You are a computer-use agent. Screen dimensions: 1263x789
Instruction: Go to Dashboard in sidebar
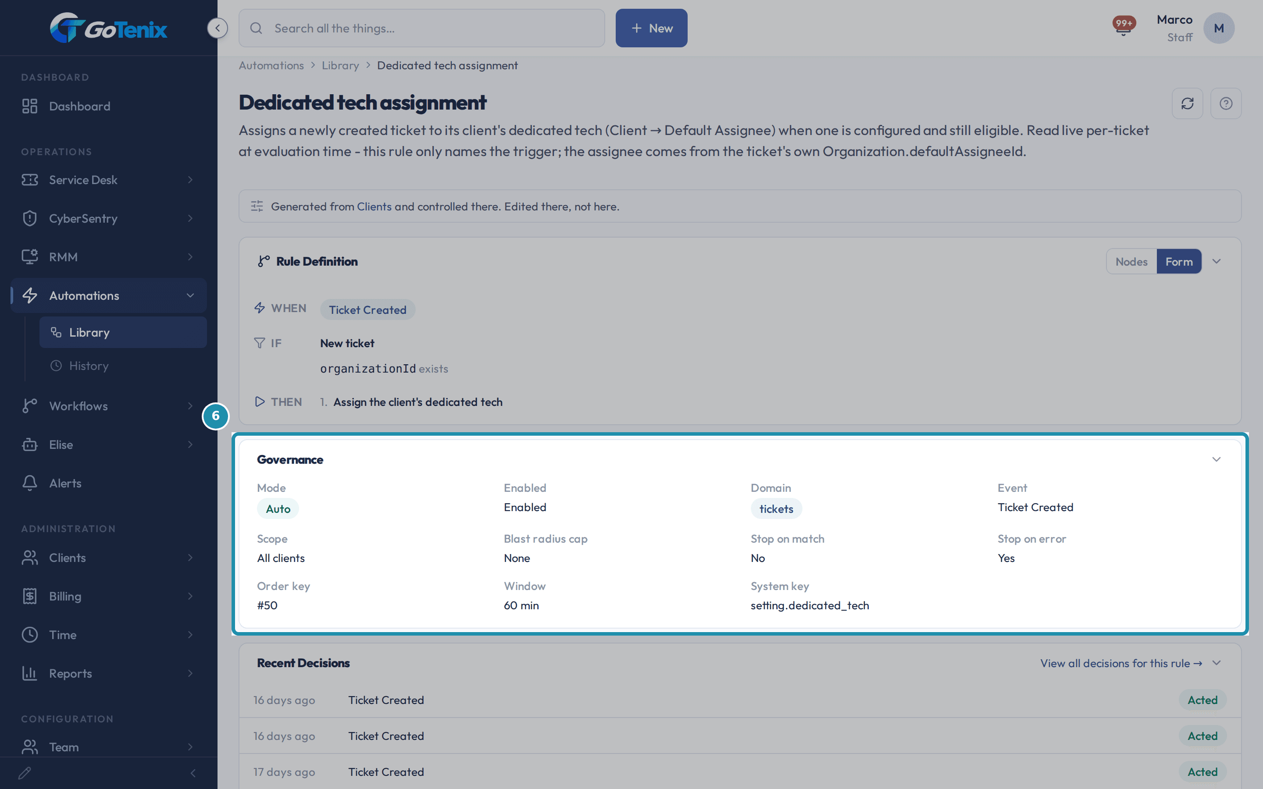click(109, 106)
